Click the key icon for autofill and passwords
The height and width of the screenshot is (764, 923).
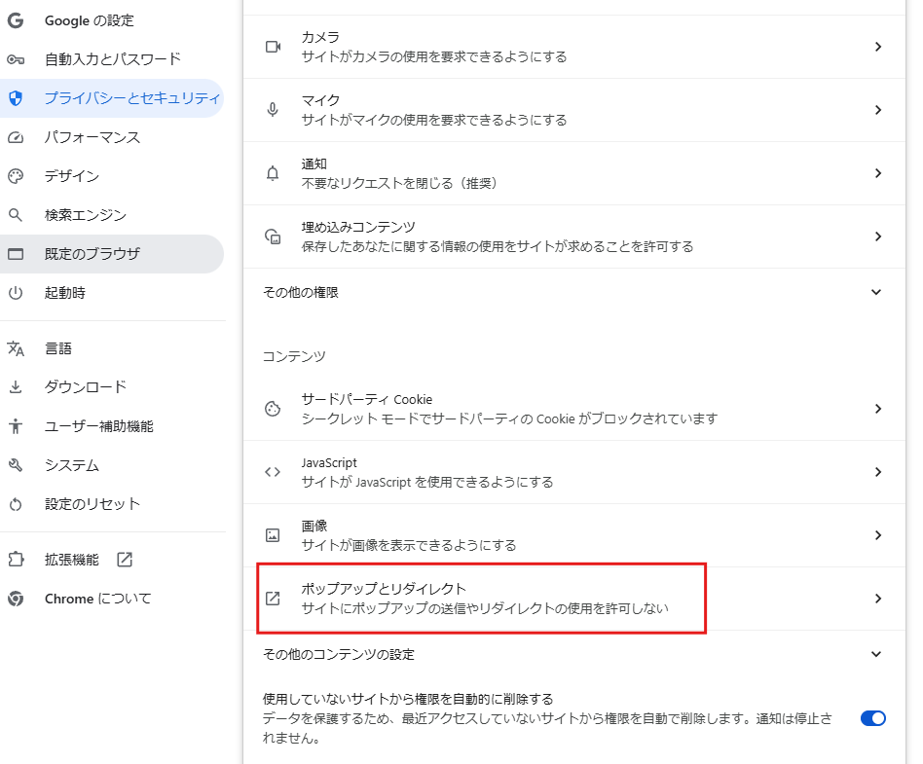tap(16, 59)
